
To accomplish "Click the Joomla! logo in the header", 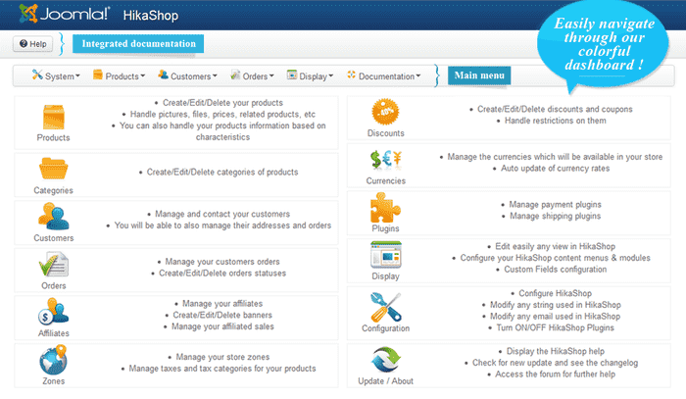I will click(x=53, y=16).
